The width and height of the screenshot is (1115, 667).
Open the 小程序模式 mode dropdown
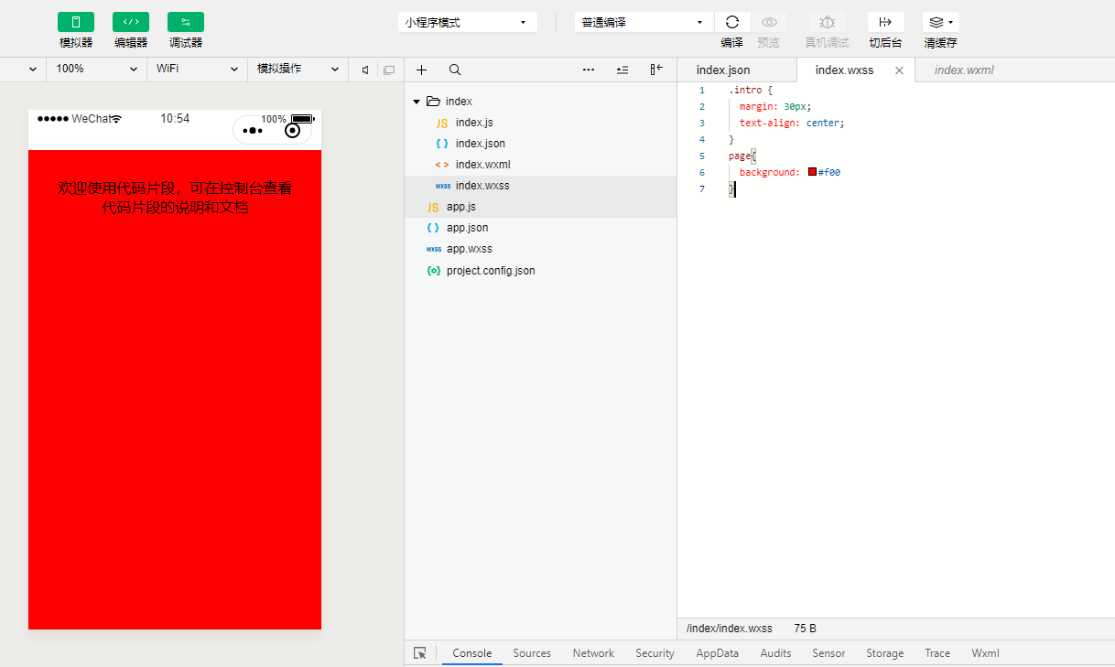467,22
